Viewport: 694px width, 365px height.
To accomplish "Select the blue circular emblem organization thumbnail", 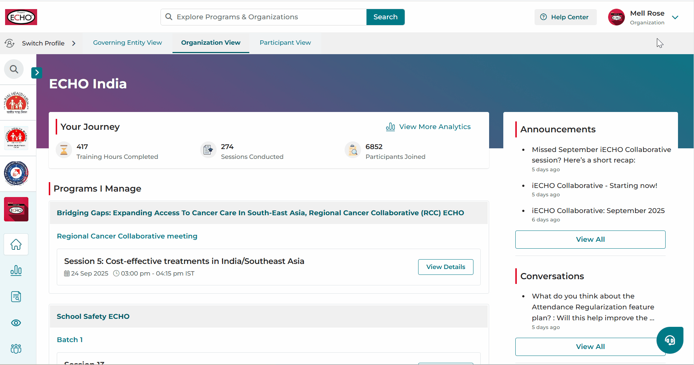I will pyautogui.click(x=16, y=173).
